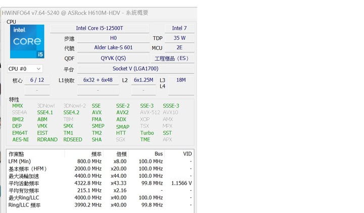Click the 工程樣品 (ES) field
Viewport: 364px width, 213px height.
pos(172,59)
